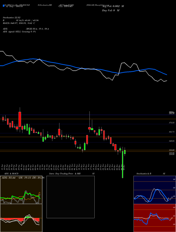Screen dimensions: 176x232
Task: Select 'ADX signal: SELL Growing @ 1%' text
Action: tap(19, 32)
